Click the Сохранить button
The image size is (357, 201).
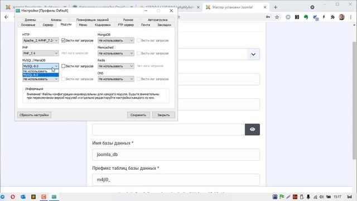[138, 115]
